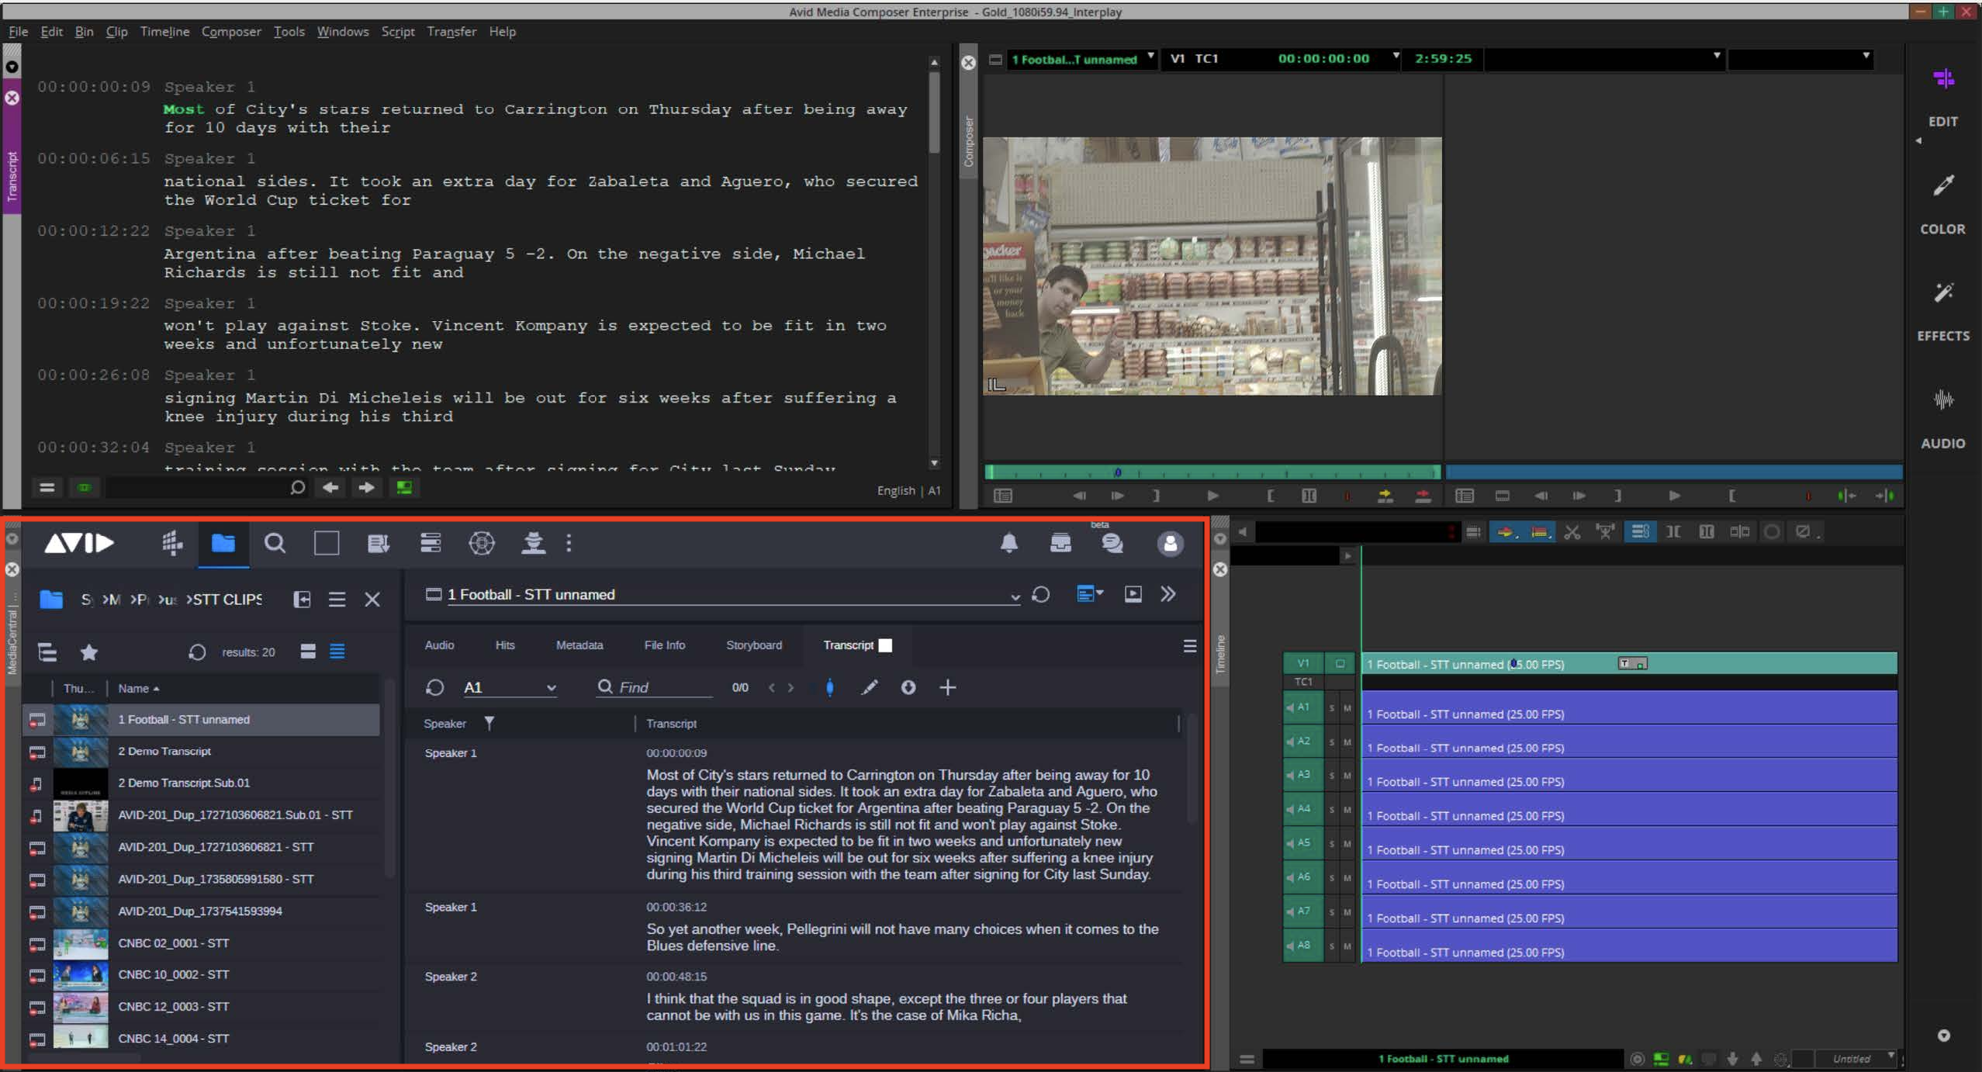
Task: Click the expand double-chevron icon in asset header
Action: click(x=1168, y=594)
